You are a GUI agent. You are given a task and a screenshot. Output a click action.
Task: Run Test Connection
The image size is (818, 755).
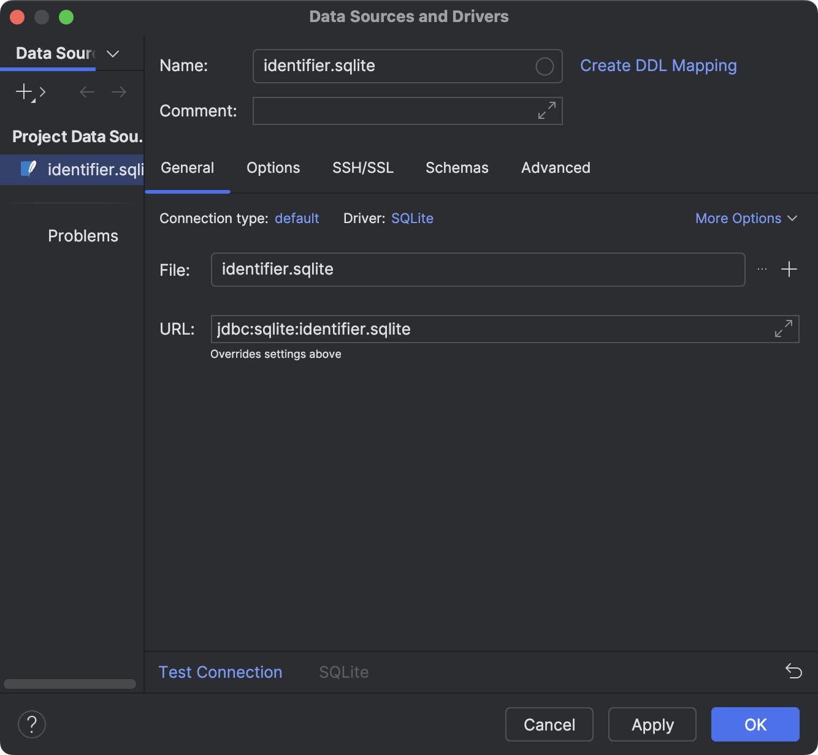[220, 672]
